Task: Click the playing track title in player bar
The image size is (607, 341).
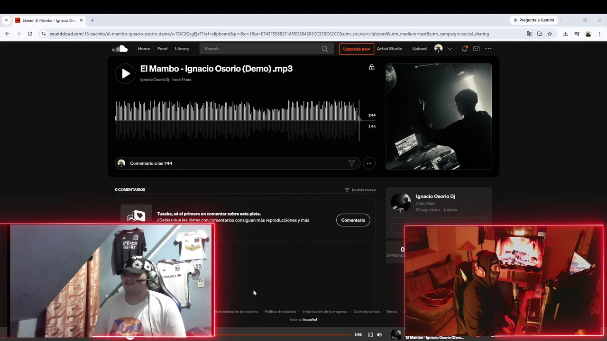Action: pyautogui.click(x=435, y=337)
